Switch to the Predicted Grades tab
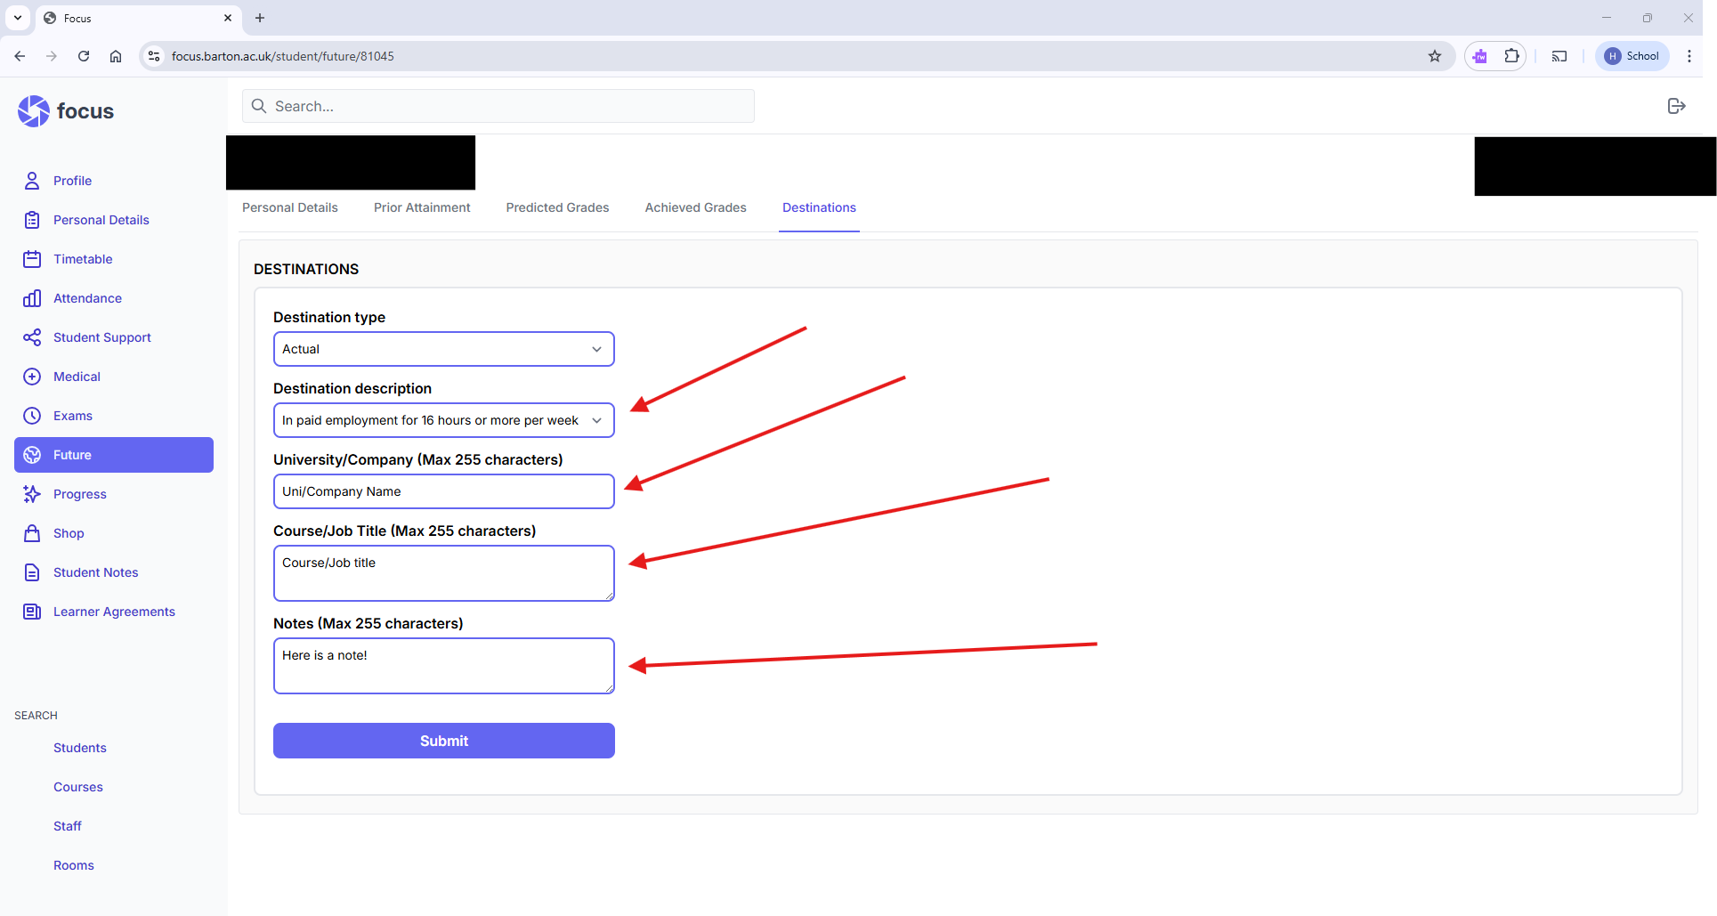Screen dimensions: 1717x916 click(x=557, y=207)
